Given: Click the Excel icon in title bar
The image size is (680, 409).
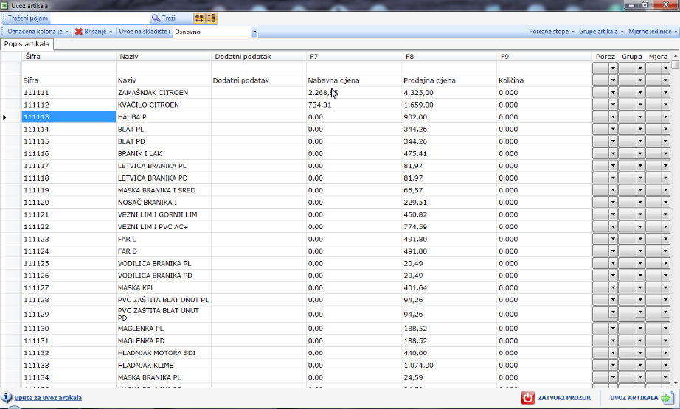Looking at the screenshot, I should click(x=5, y=6).
